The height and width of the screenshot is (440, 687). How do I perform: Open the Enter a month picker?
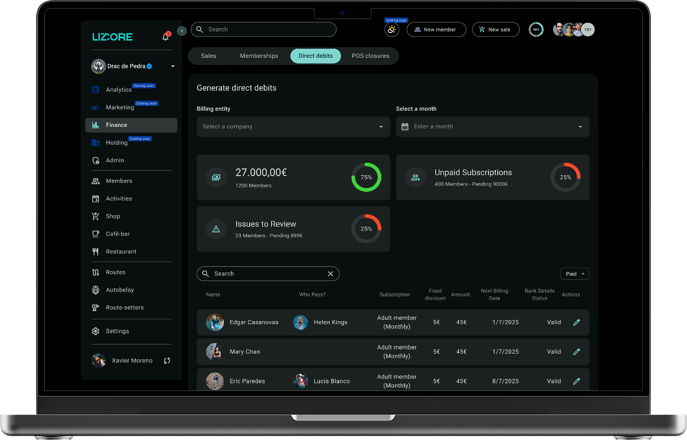click(492, 126)
